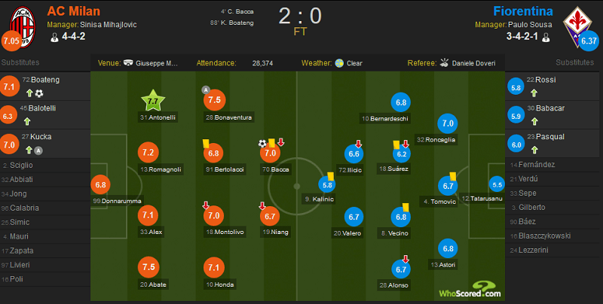Click the yellow card on Bertolacci
The height and width of the screenshot is (304, 603).
[206, 143]
